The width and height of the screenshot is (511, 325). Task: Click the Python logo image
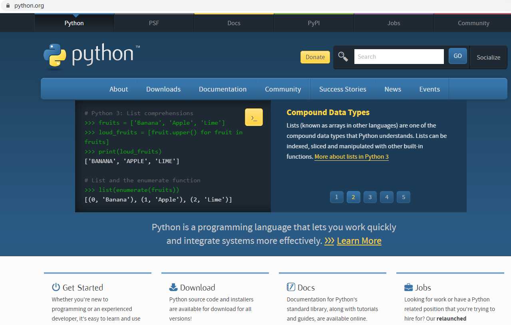(x=92, y=56)
